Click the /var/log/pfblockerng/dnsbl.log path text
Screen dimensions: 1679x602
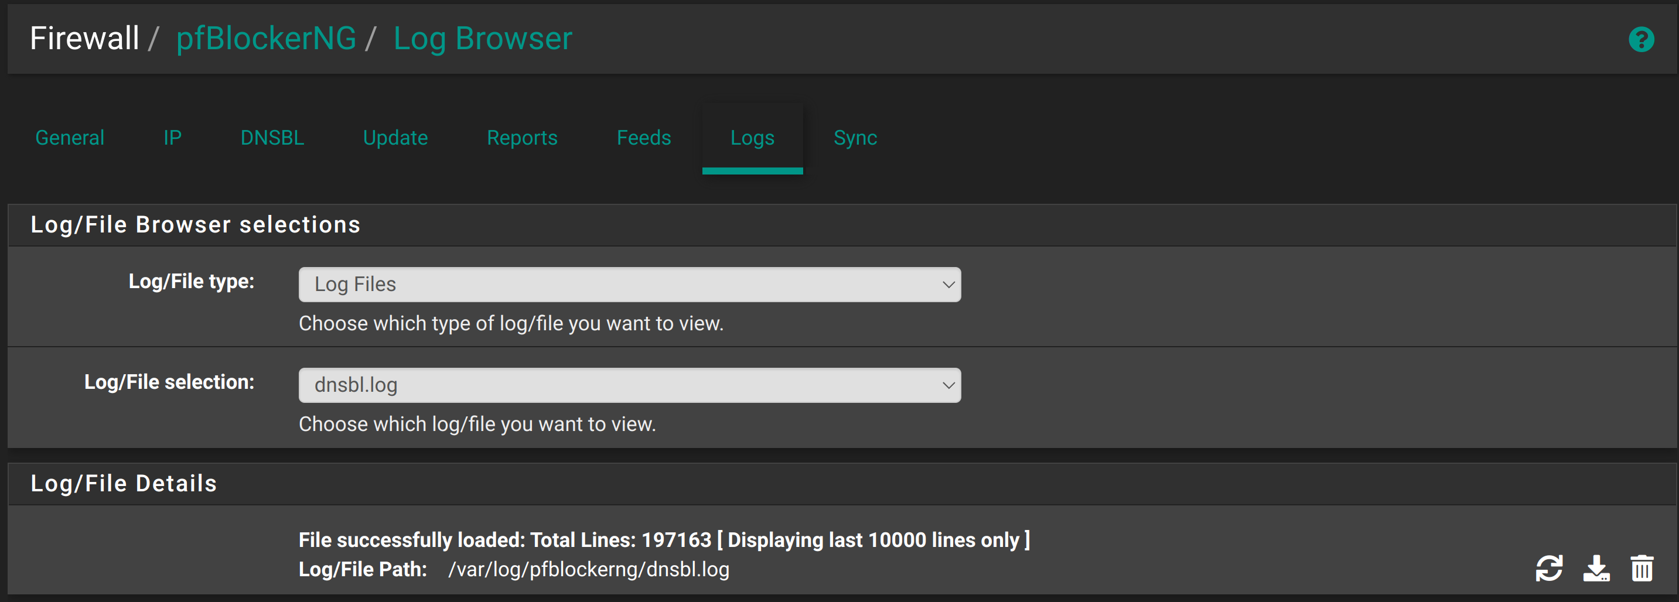tap(589, 569)
